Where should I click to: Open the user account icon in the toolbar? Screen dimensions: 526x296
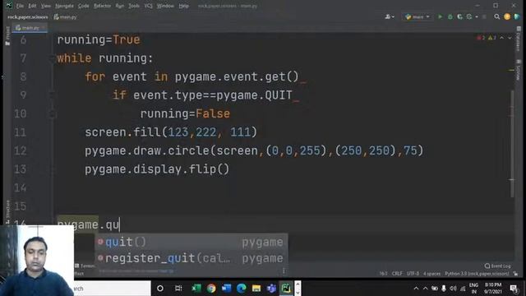click(389, 16)
